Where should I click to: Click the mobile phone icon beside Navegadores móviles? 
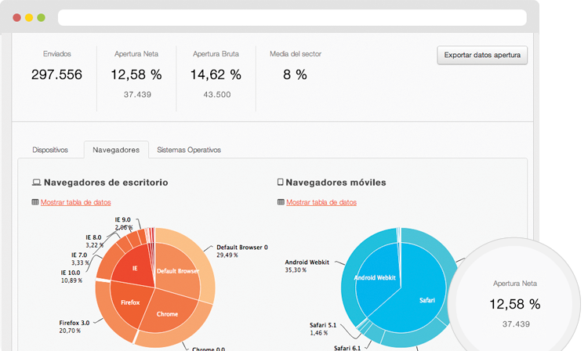[x=281, y=183]
